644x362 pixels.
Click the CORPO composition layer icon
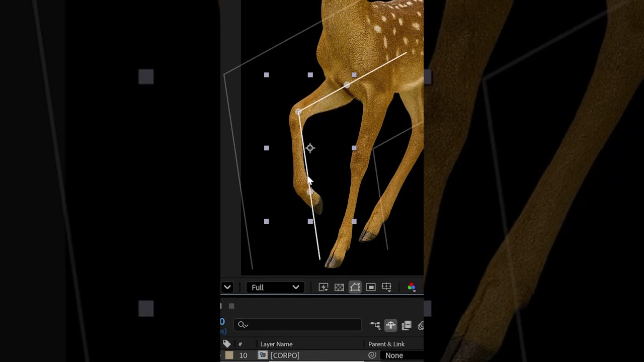pyautogui.click(x=263, y=355)
